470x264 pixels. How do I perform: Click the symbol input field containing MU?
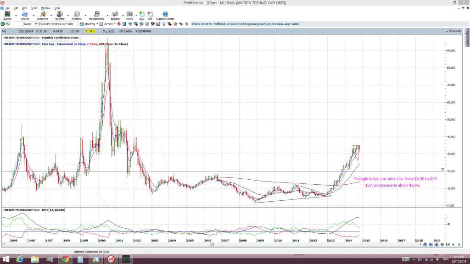[14, 24]
